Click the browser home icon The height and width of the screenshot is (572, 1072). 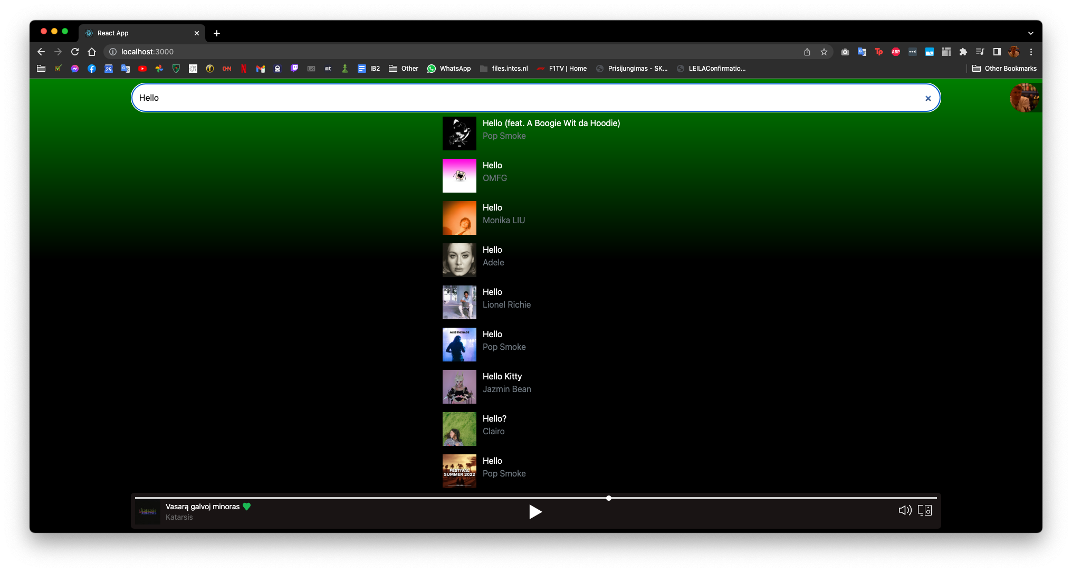click(x=92, y=52)
